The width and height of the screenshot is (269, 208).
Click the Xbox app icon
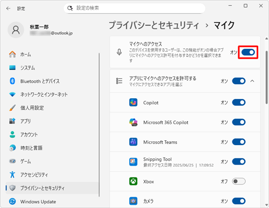point(133,181)
